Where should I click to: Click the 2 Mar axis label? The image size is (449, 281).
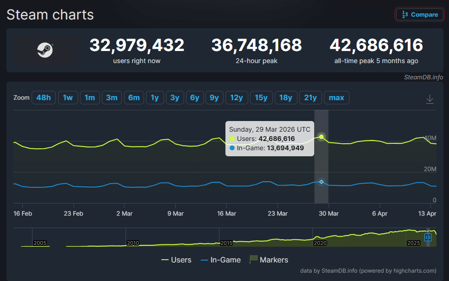tap(125, 214)
